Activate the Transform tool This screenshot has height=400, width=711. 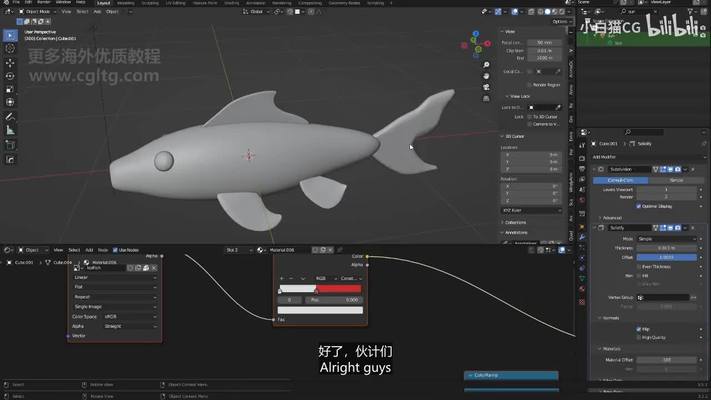click(x=10, y=102)
